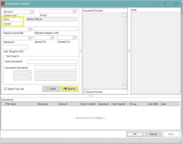Open the Owner type dropdown

point(32,12)
